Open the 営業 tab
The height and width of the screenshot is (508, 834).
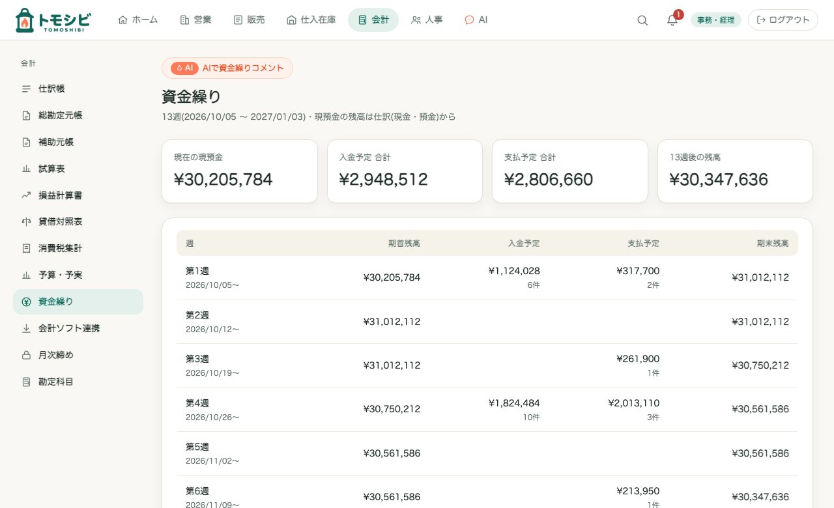(195, 20)
